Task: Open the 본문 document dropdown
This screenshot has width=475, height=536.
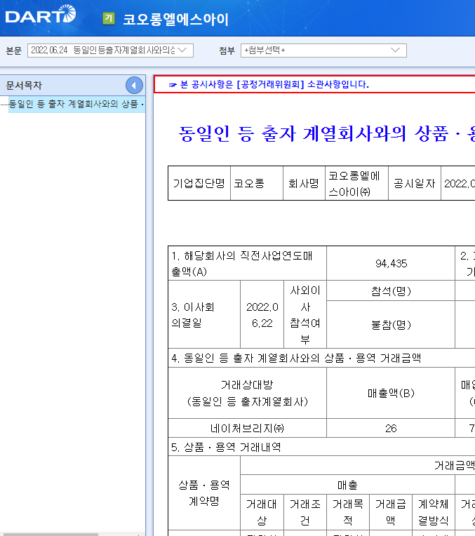Action: [110, 51]
